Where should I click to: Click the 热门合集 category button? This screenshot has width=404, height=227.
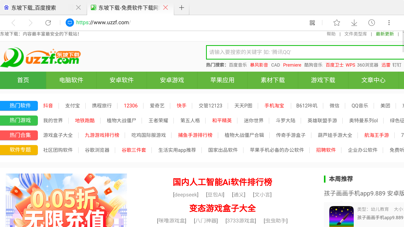tap(19, 135)
